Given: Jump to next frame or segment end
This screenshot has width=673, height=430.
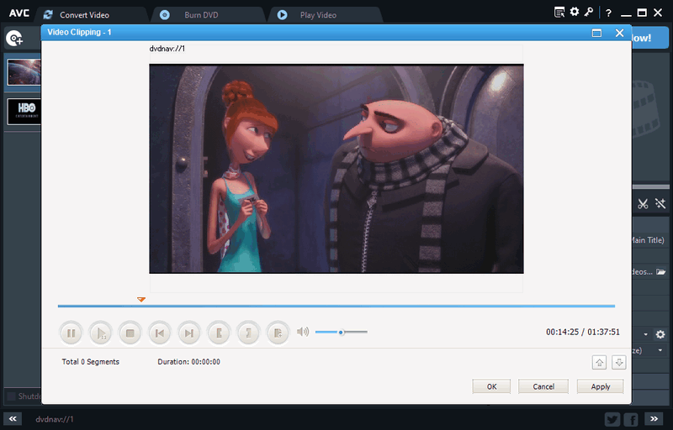Looking at the screenshot, I should [x=188, y=333].
